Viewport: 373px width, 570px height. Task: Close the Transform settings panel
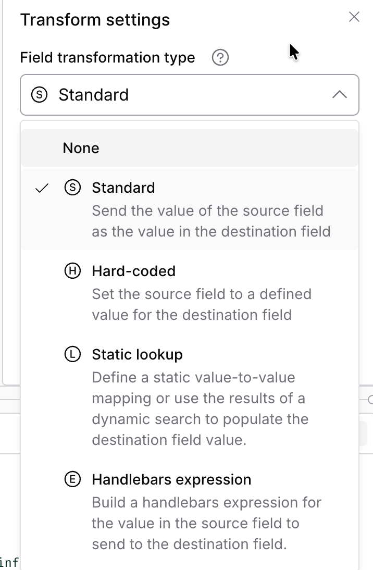[354, 17]
